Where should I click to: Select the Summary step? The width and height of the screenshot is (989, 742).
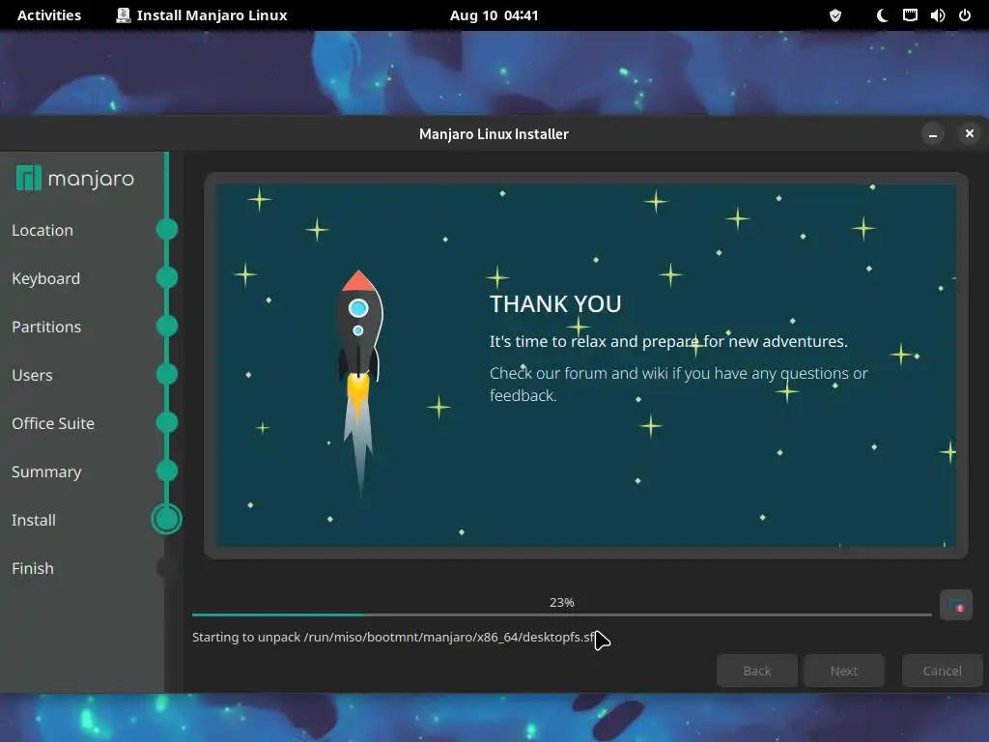(46, 471)
